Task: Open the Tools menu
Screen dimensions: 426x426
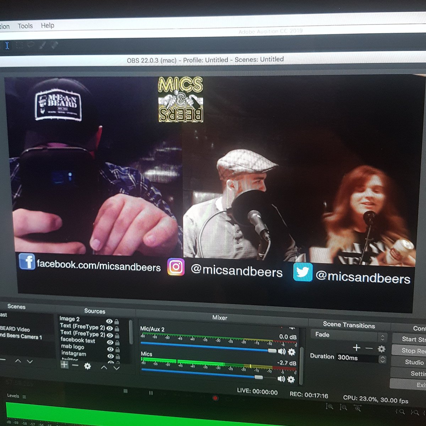Action: [x=25, y=26]
